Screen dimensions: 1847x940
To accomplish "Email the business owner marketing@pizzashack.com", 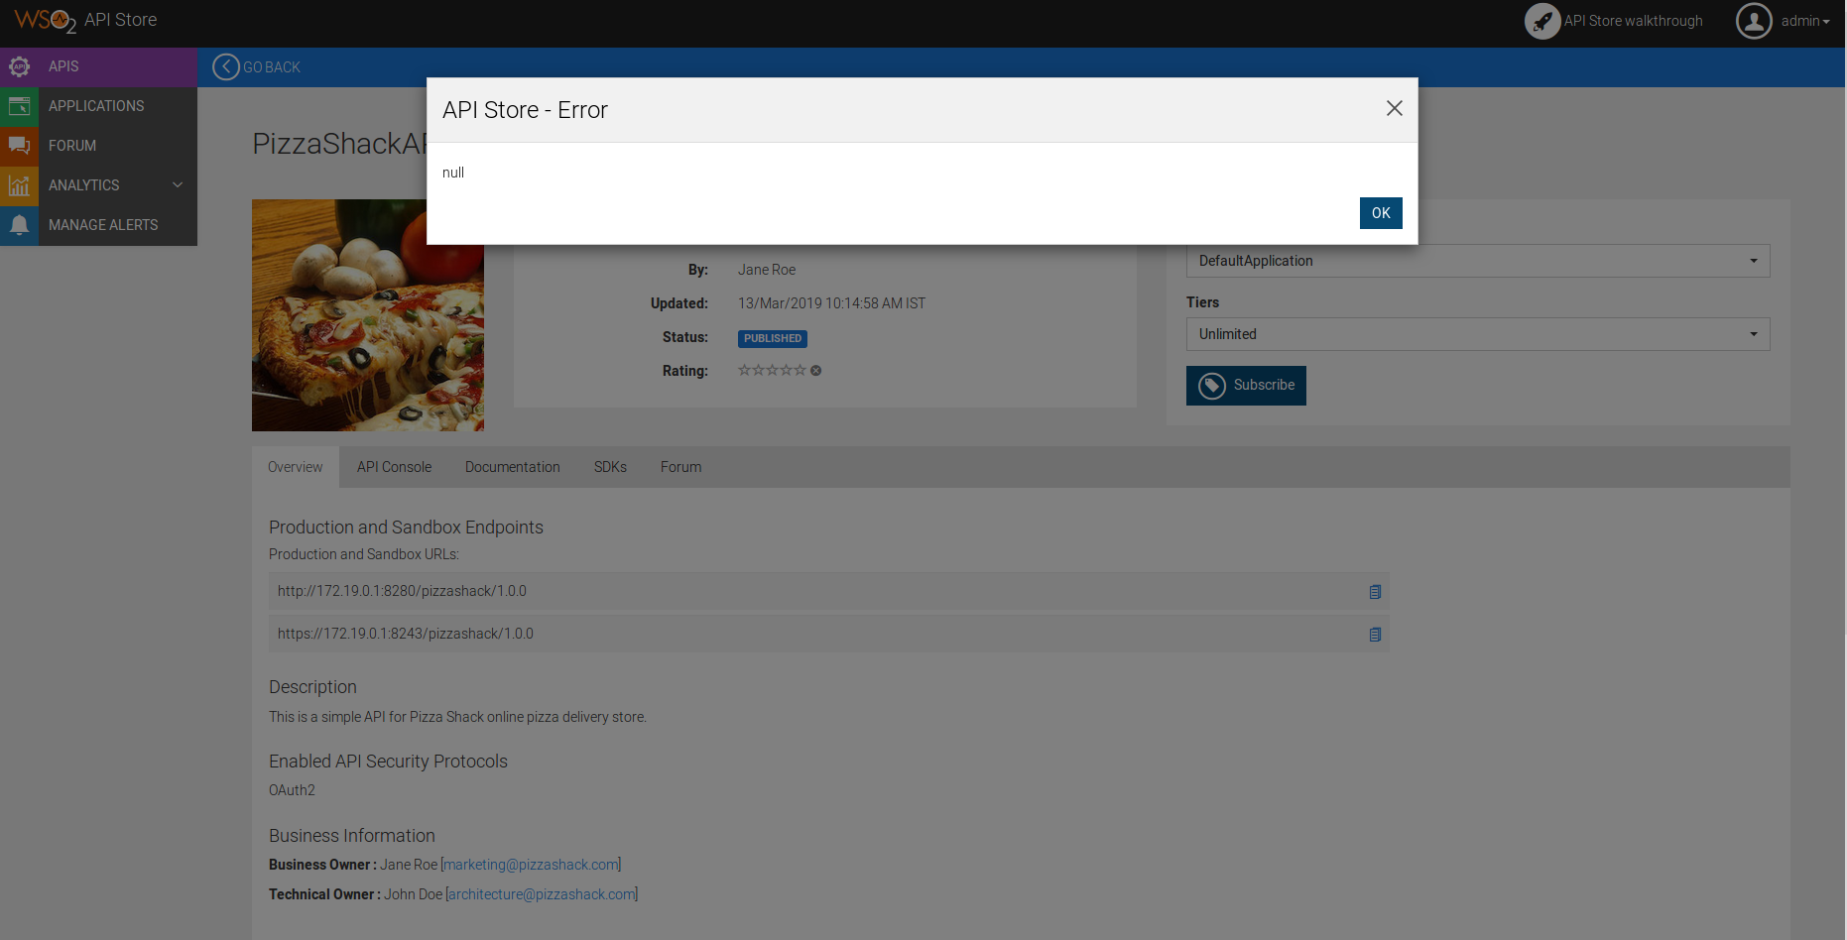I will 531,864.
